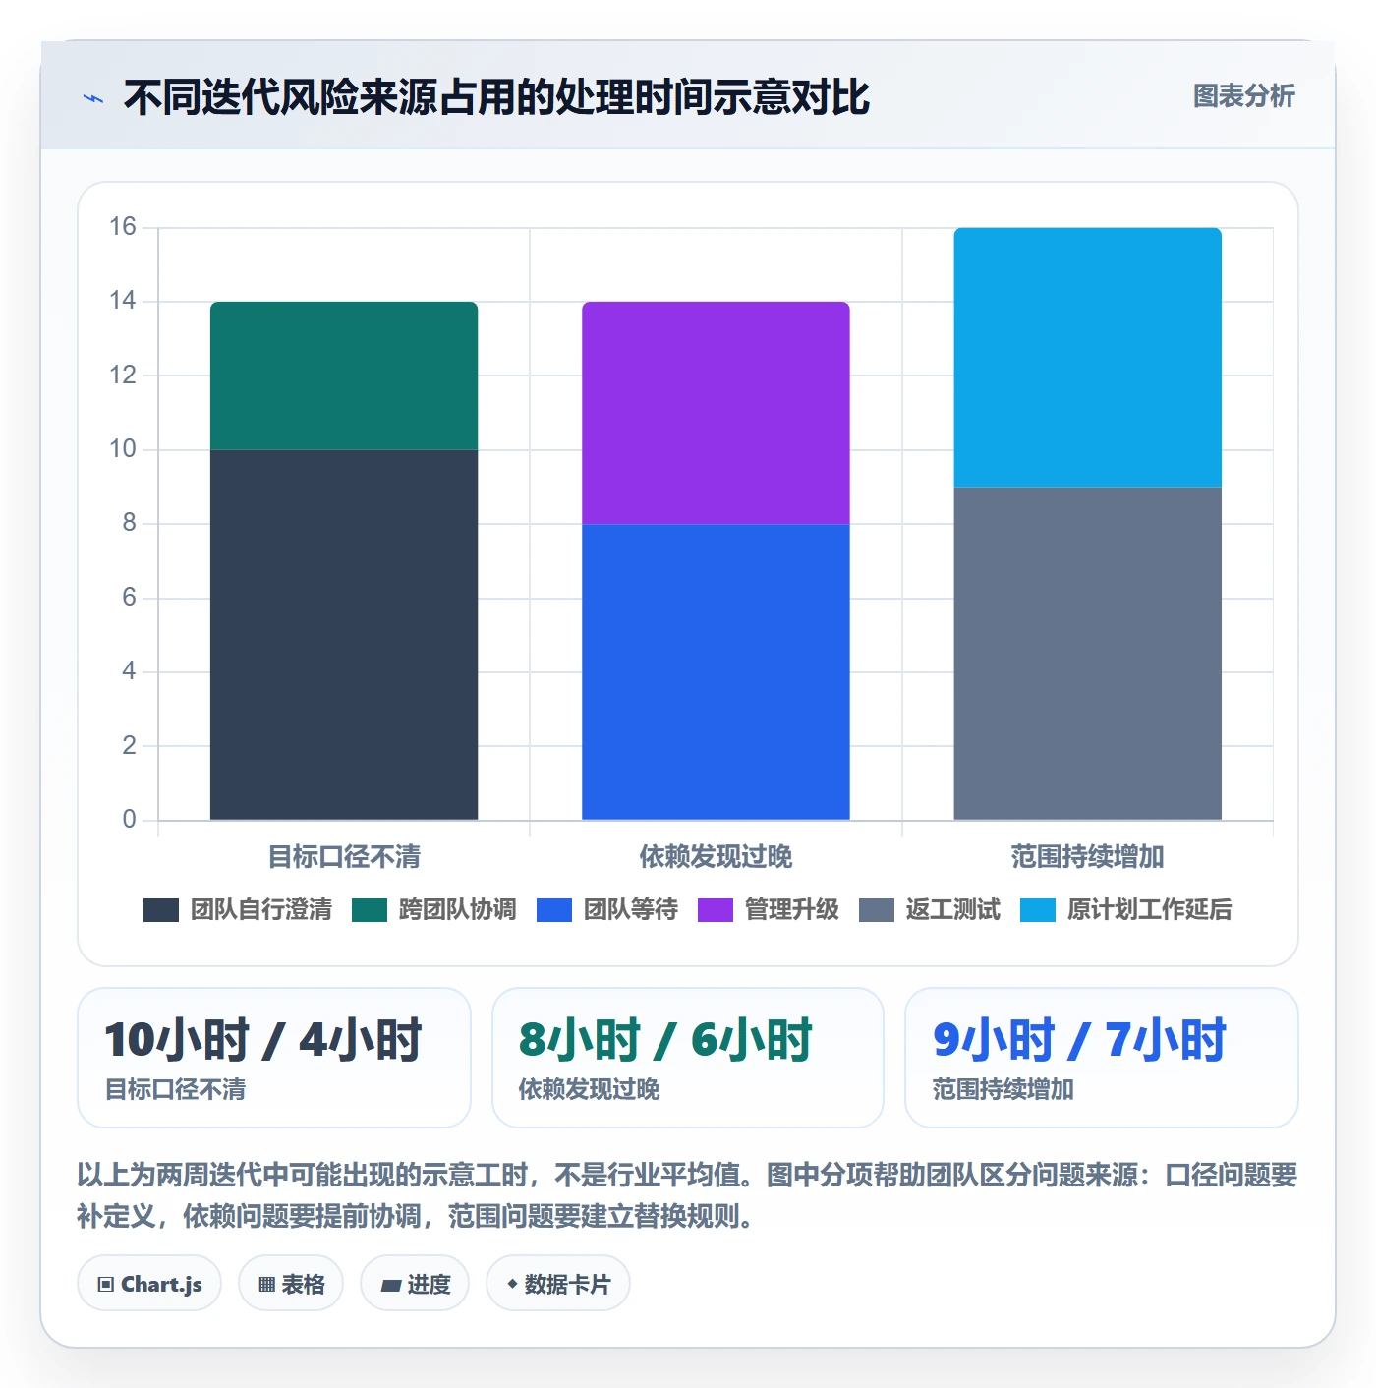Click the chart title 不同迭代风险来源占用的处理时间示意对比
The image size is (1376, 1388).
click(x=496, y=97)
